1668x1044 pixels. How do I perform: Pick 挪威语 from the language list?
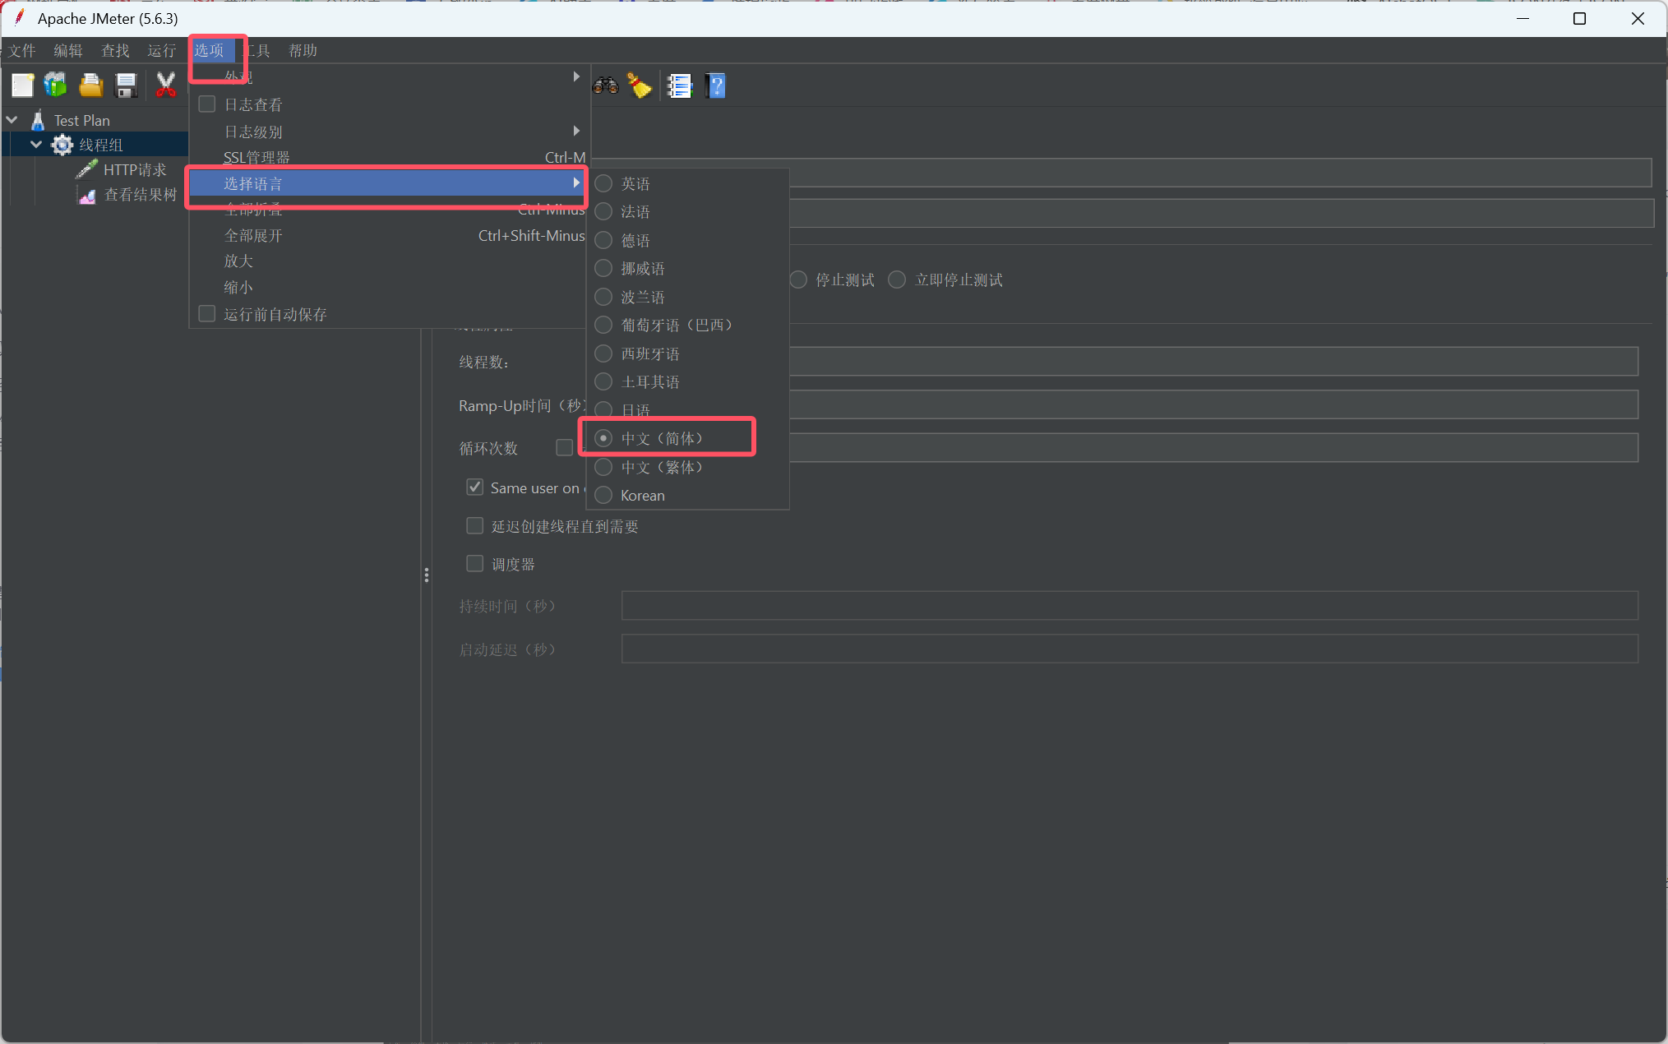603,268
